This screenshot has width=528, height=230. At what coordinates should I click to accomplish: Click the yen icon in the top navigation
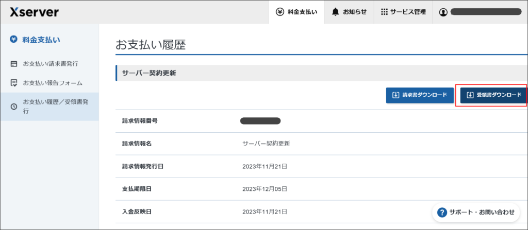point(280,12)
